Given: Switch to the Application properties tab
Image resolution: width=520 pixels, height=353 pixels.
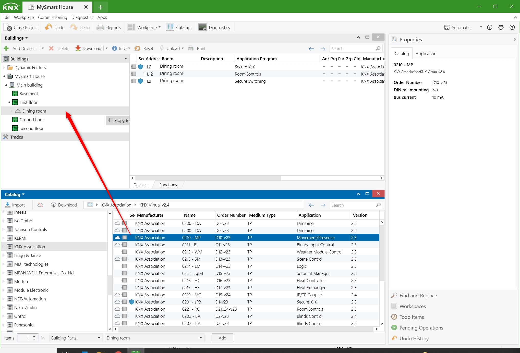Looking at the screenshot, I should click(426, 53).
